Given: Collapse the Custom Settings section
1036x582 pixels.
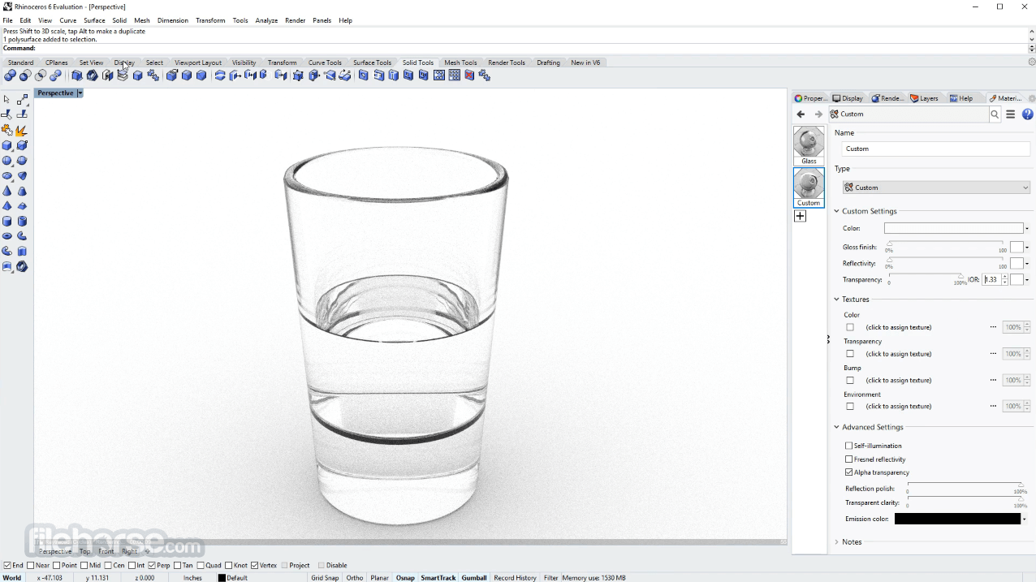Looking at the screenshot, I should (837, 211).
